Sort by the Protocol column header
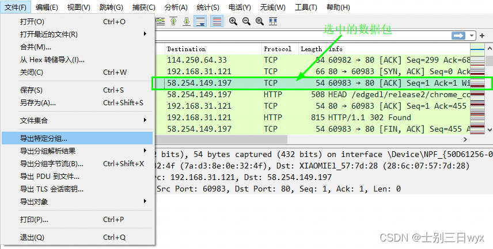Viewport: 493px width, 249px height. tap(278, 49)
